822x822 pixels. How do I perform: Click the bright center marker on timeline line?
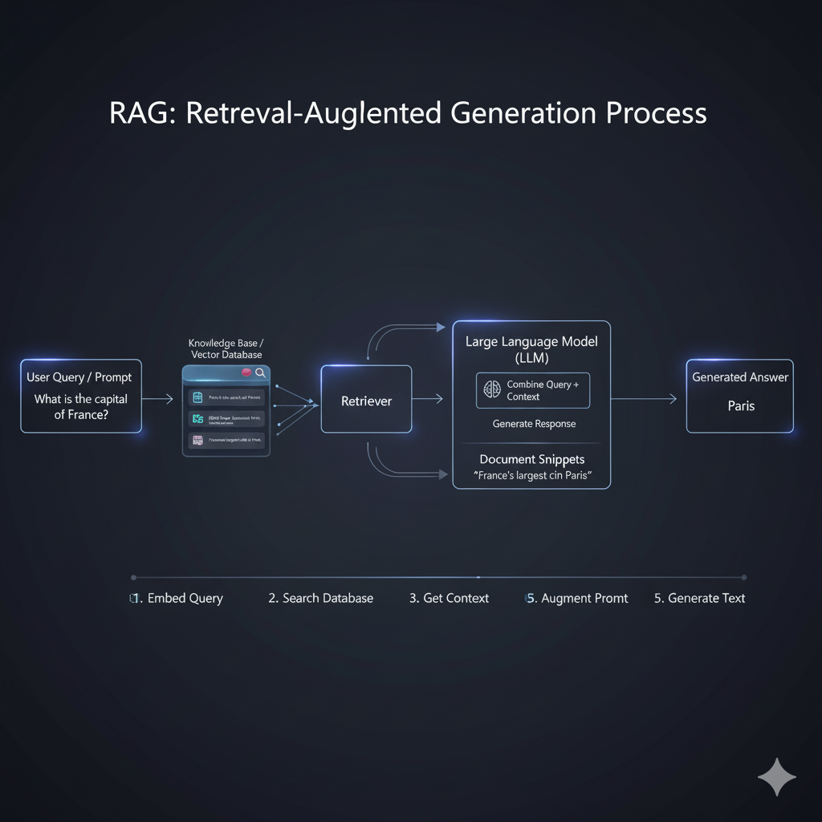pos(478,576)
